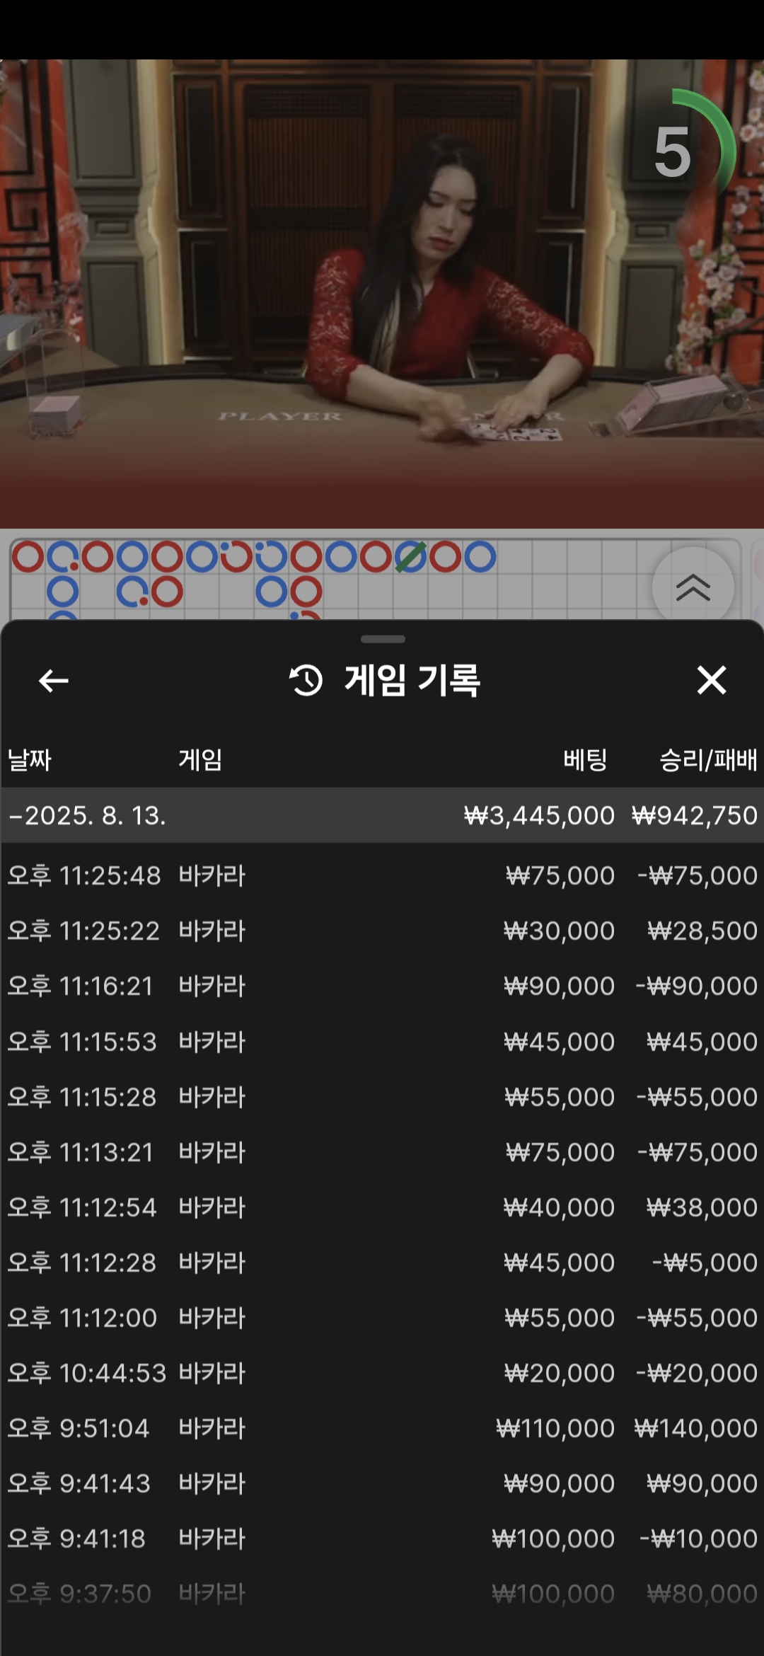The width and height of the screenshot is (764, 1656).
Task: Click the 베팅 column header
Action: 585,760
